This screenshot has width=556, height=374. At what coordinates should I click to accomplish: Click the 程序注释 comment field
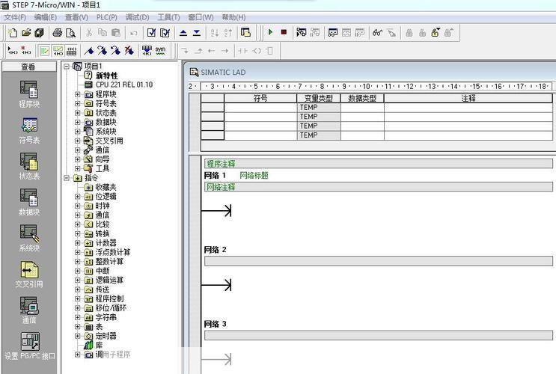pyautogui.click(x=379, y=164)
